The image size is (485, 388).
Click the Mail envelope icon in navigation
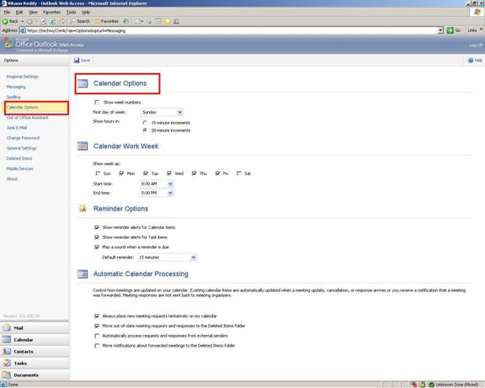tap(7, 327)
